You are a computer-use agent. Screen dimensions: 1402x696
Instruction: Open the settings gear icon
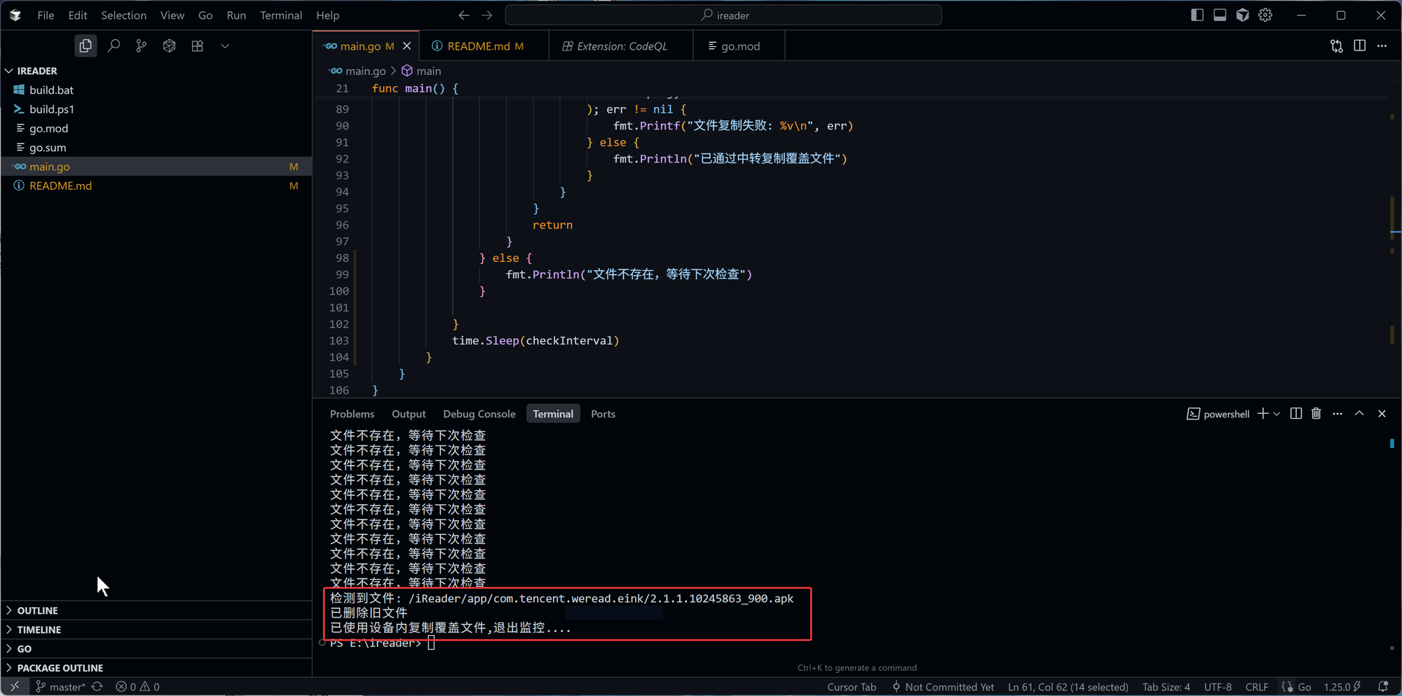click(x=1265, y=15)
